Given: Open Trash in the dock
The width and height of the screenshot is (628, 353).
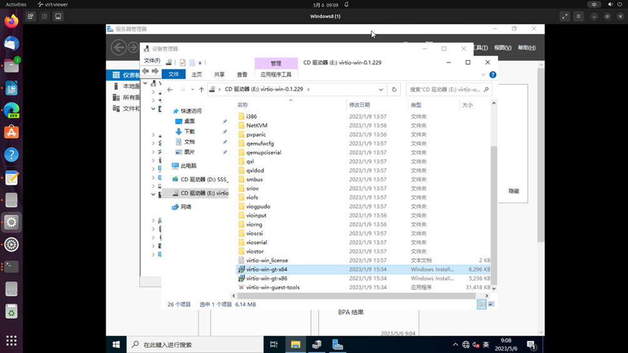Looking at the screenshot, I should pos(11,311).
